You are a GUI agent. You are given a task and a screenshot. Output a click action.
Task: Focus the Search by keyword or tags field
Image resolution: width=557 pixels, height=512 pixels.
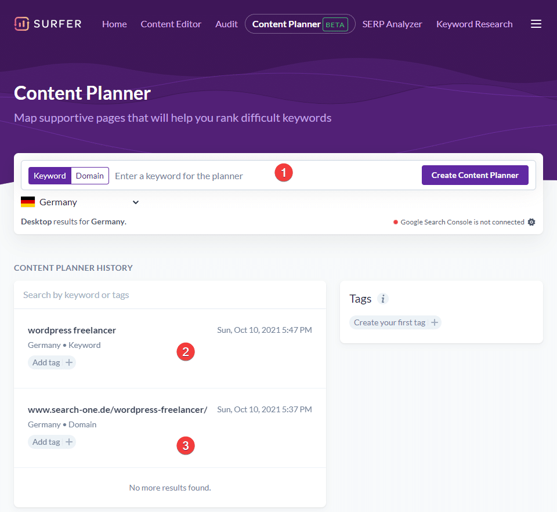coord(170,295)
